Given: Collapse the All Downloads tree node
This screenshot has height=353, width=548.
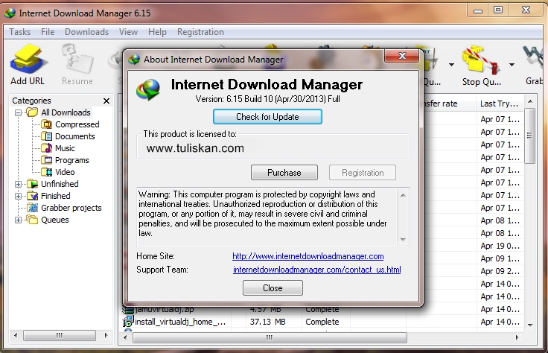Looking at the screenshot, I should click(18, 112).
